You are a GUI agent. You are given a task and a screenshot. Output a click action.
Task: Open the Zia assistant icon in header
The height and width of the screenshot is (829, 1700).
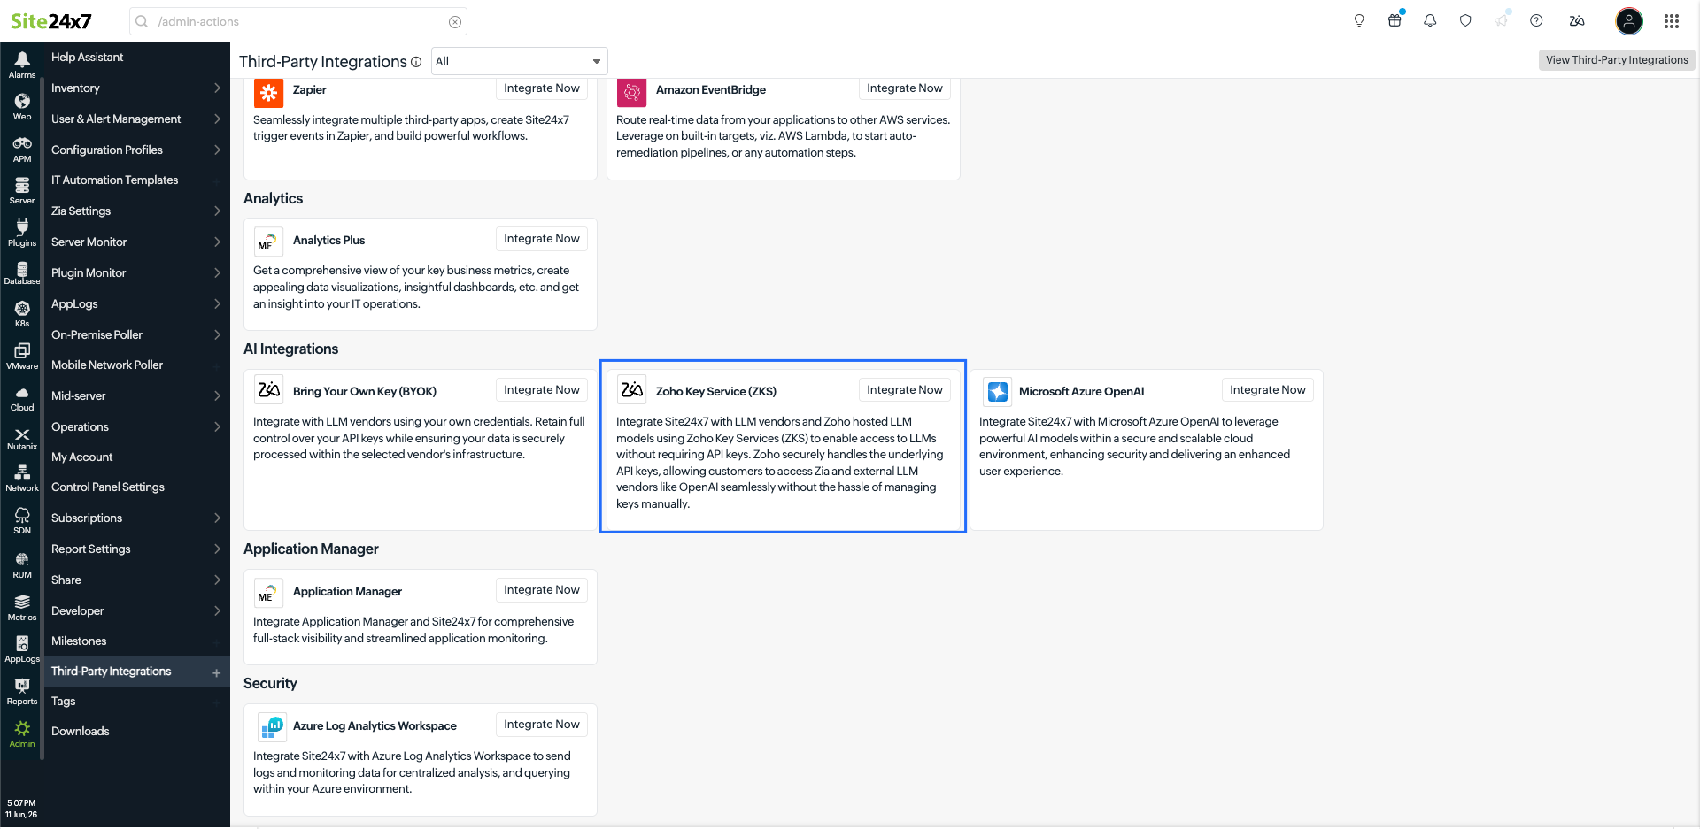click(x=1577, y=20)
